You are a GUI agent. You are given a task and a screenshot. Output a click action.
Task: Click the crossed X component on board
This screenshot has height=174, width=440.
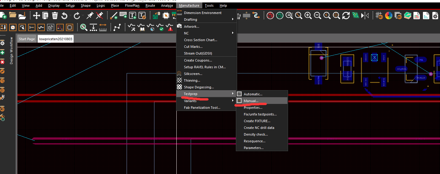(374, 58)
